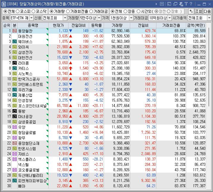Screen dimensions: 213x192
Task: Click the swap arrows icon beside 조회
Action: click(x=191, y=11)
